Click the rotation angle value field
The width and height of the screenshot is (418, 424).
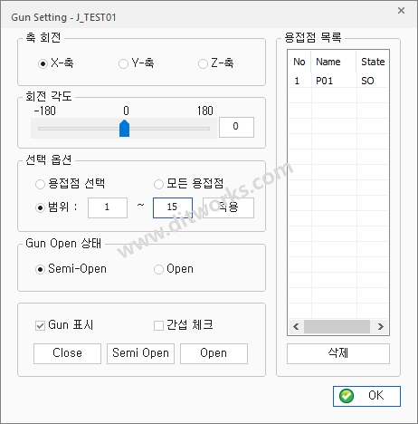(x=236, y=127)
